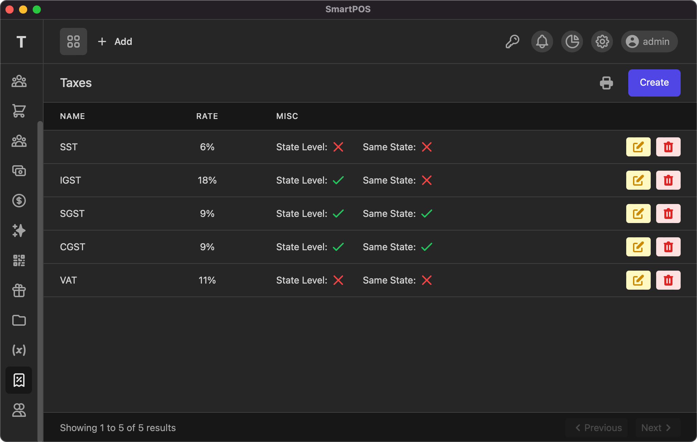Go to Next results page
697x442 pixels.
click(x=658, y=428)
